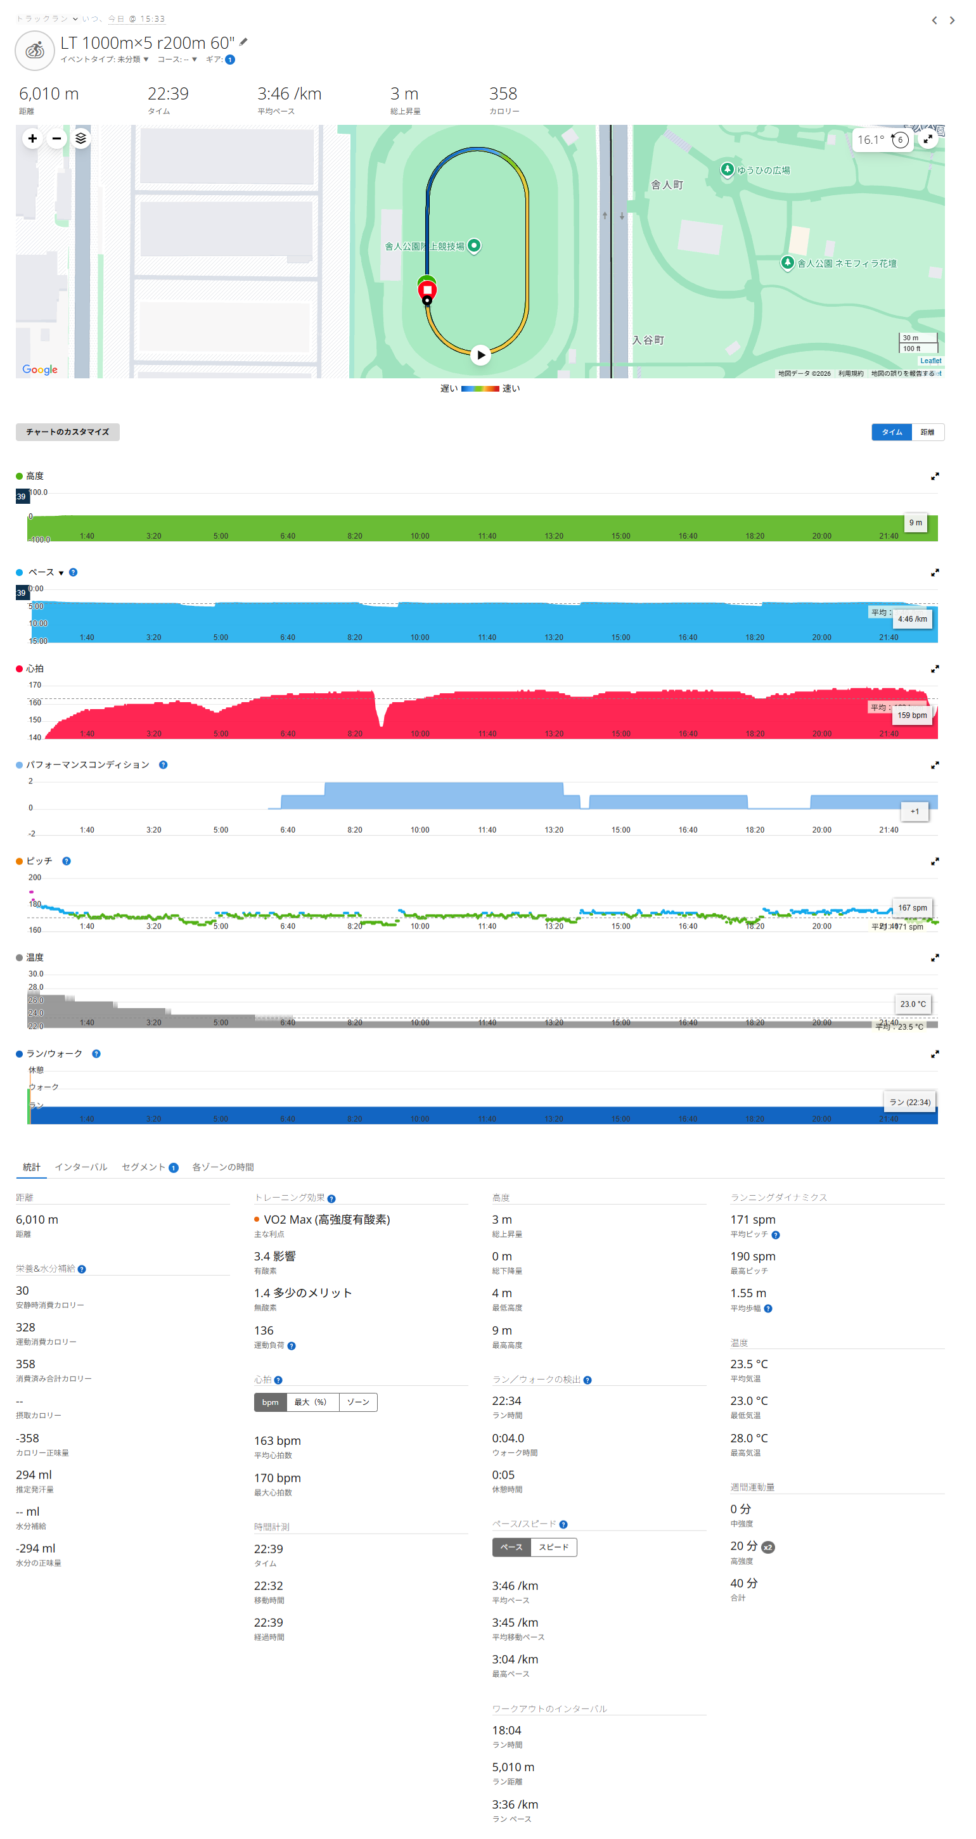This screenshot has height=1839, width=976.
Task: Toggle pace display to スピード
Action: pyautogui.click(x=553, y=1547)
